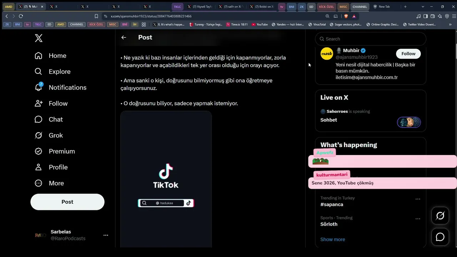Reload the page with the refresh button
The image size is (457, 257).
coord(21,16)
